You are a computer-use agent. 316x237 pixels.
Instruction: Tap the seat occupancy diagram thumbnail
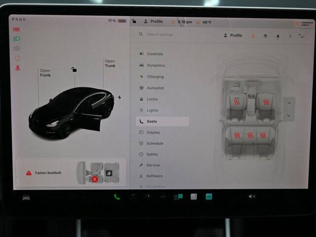click(x=98, y=173)
